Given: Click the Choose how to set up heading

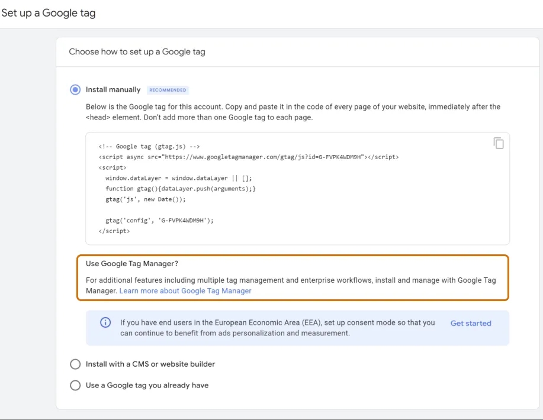Looking at the screenshot, I should click(x=137, y=52).
